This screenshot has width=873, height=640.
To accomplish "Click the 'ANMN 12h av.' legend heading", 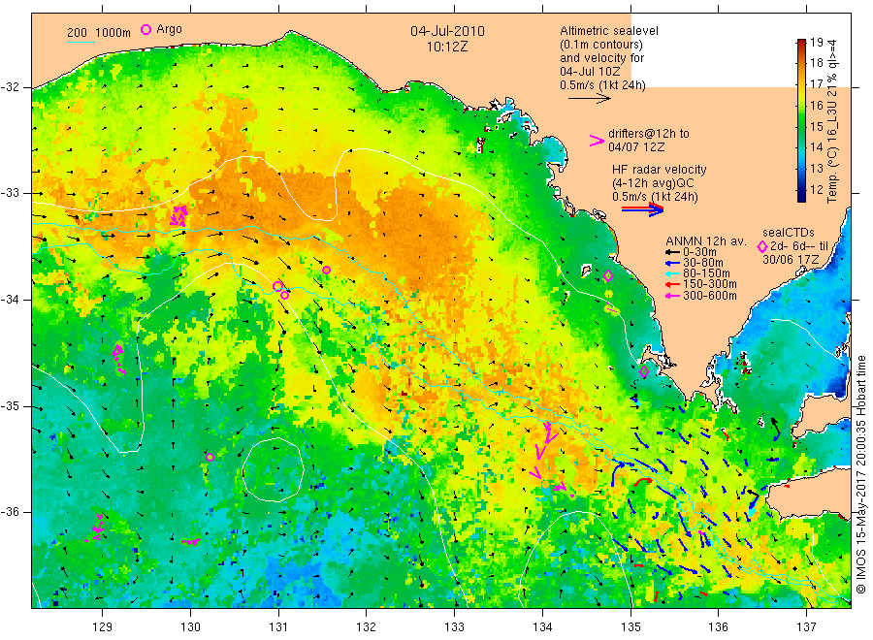I will pyautogui.click(x=706, y=241).
